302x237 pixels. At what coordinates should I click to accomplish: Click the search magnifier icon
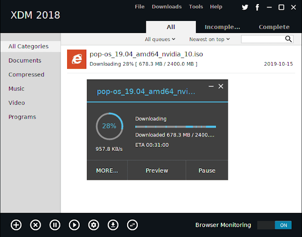(288, 39)
